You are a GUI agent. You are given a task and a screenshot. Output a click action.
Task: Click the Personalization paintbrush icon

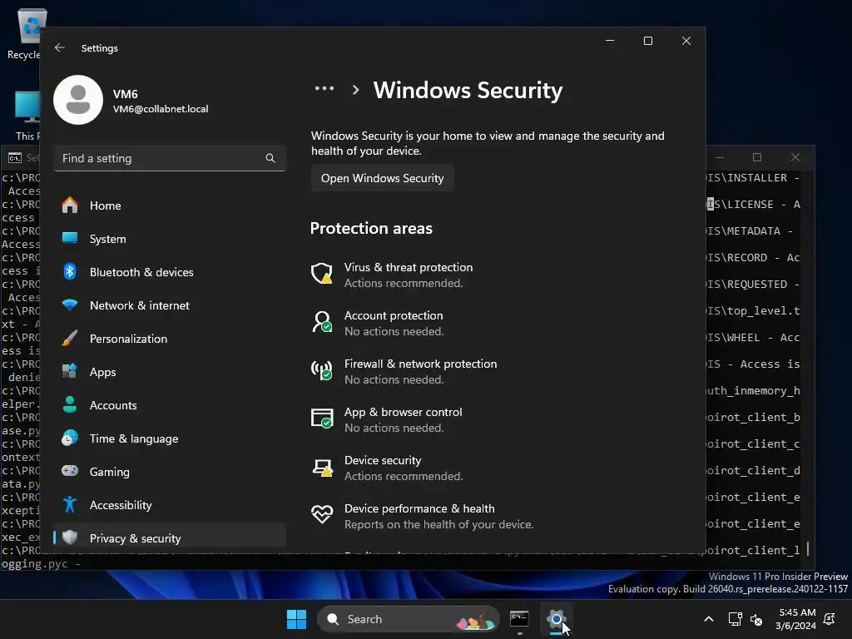coord(70,339)
